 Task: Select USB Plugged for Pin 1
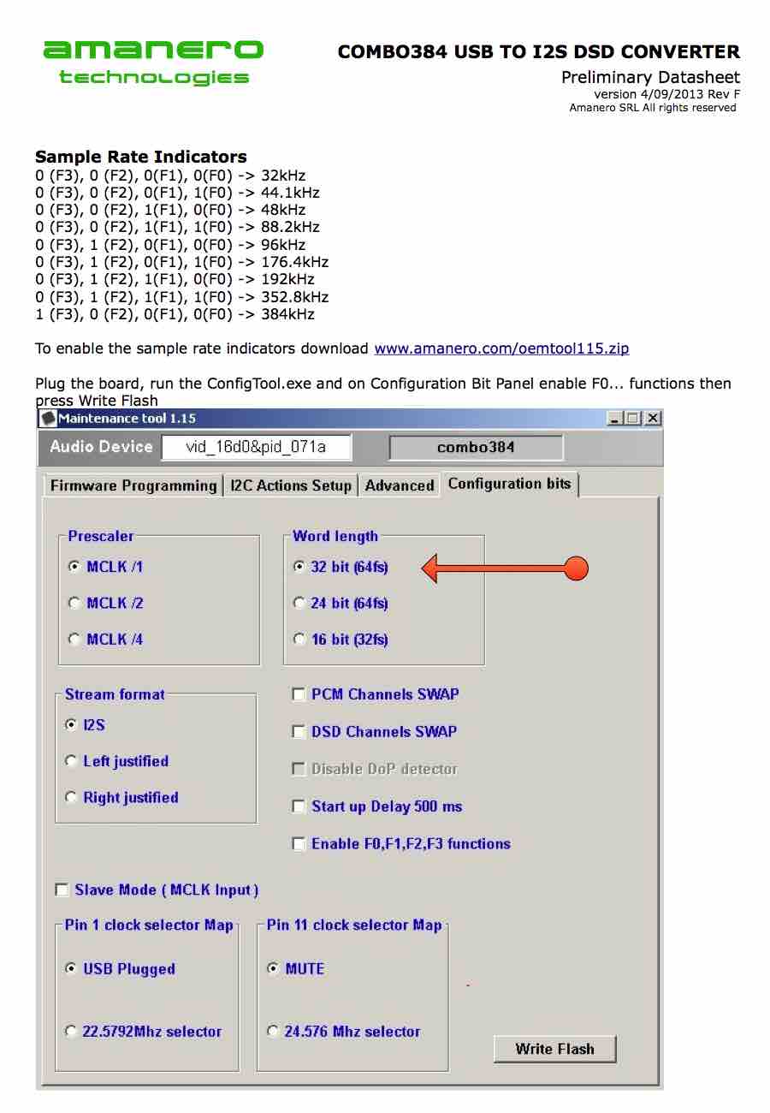click(121, 968)
